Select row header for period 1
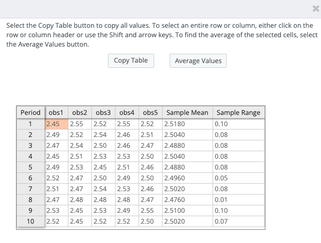This screenshot has width=321, height=243. click(31, 124)
